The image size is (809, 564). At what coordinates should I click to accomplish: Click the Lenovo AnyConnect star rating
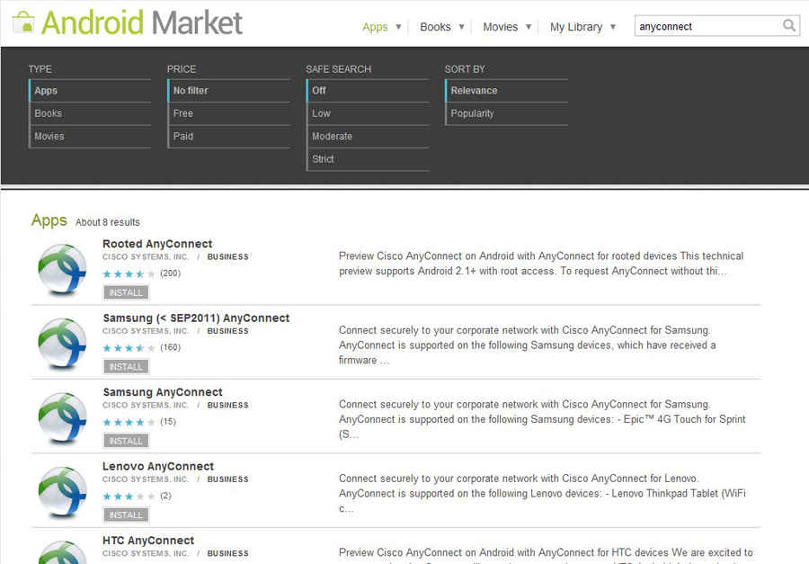tap(129, 497)
